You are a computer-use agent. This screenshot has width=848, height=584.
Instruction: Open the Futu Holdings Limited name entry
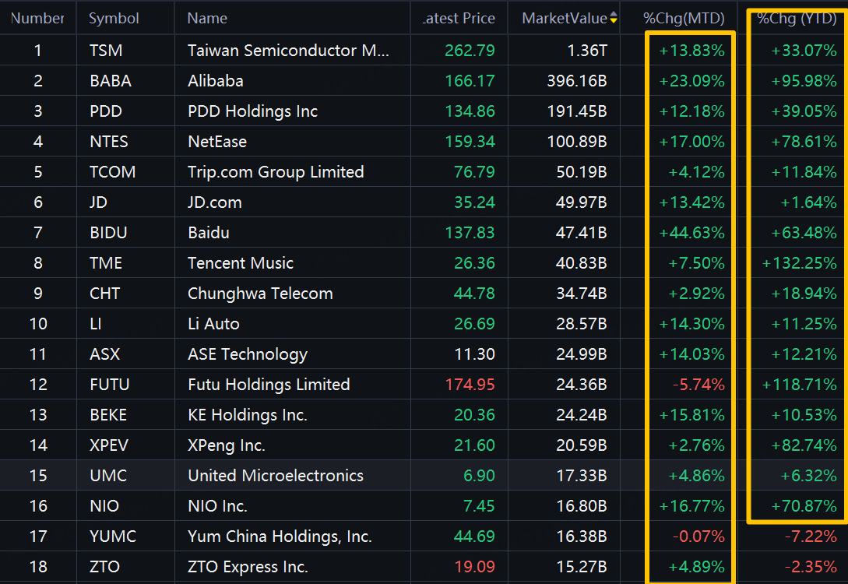point(269,384)
